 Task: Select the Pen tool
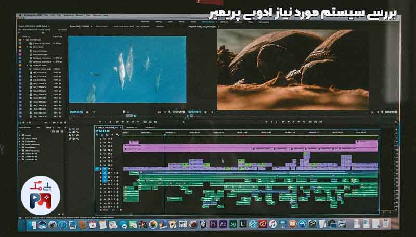tap(70, 139)
